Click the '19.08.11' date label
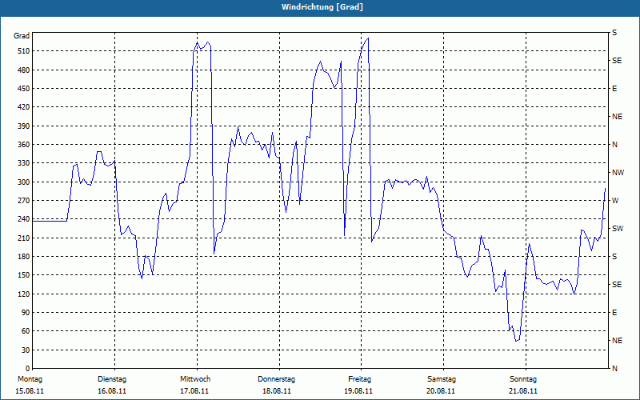The height and width of the screenshot is (400, 640). point(358,391)
